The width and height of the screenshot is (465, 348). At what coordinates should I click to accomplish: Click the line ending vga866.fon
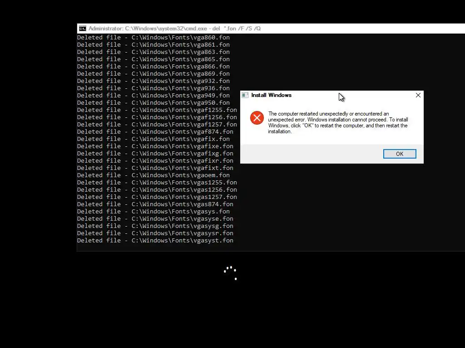tap(153, 66)
